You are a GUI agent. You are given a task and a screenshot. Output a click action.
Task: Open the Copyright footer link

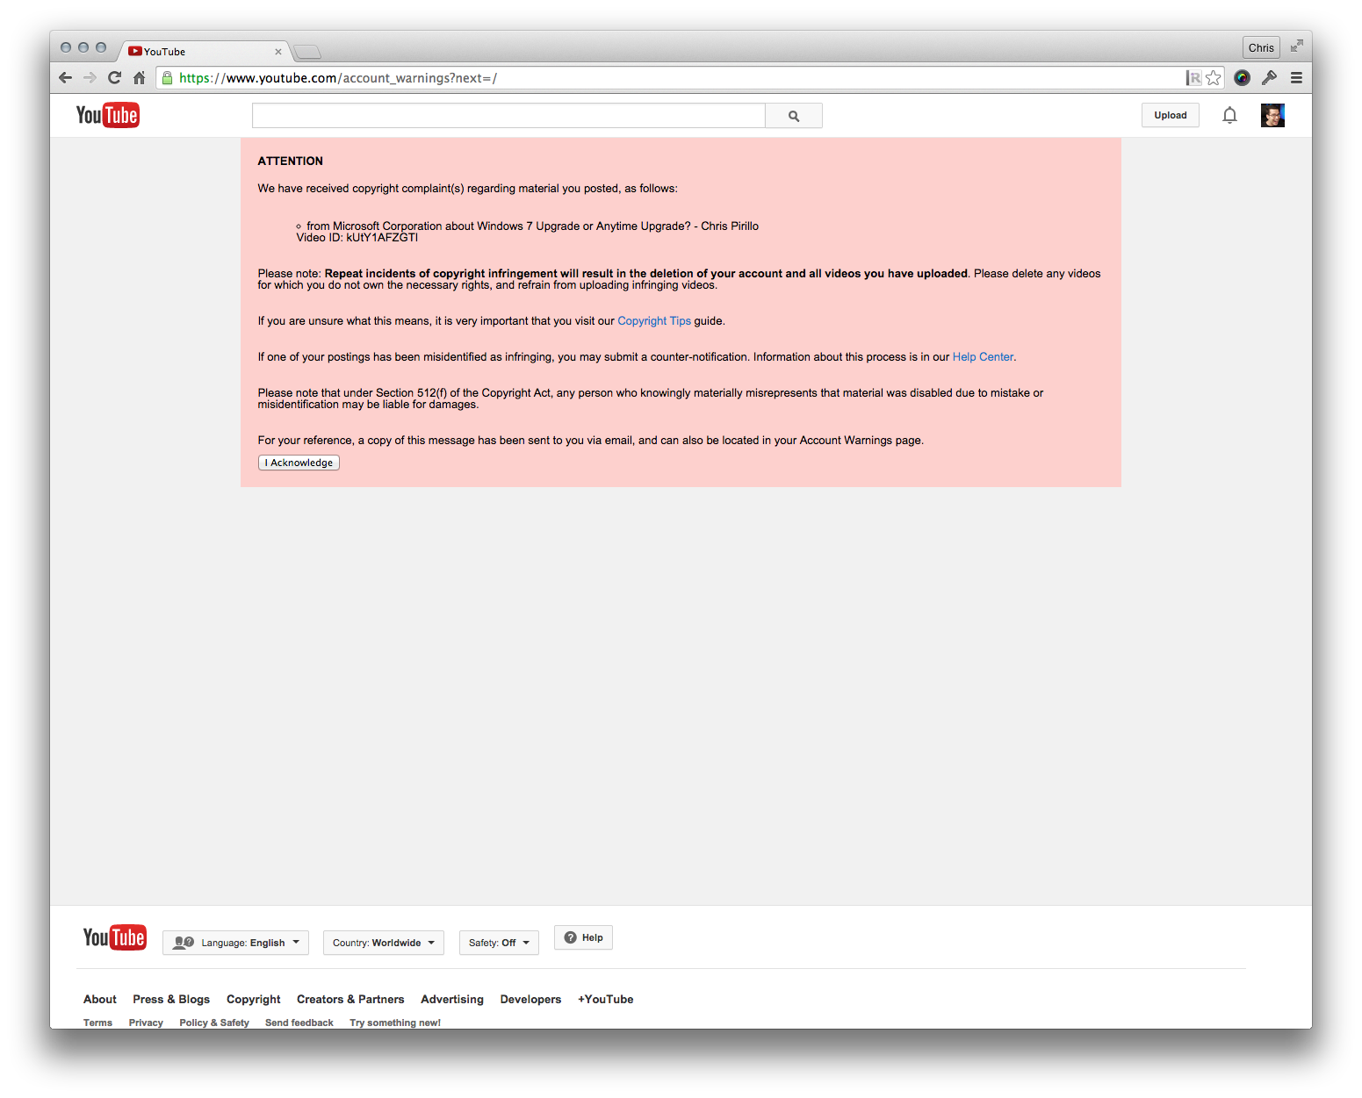[x=254, y=1000]
